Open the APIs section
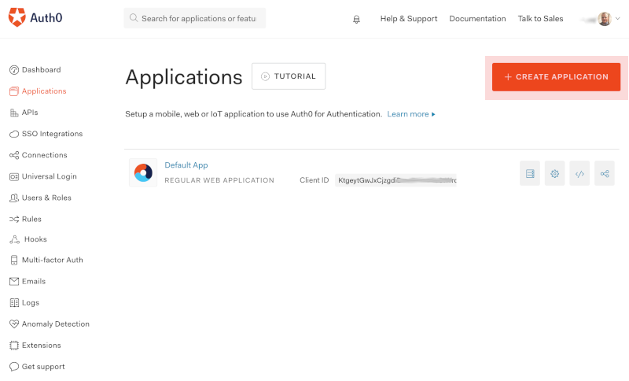The image size is (629, 381). pyautogui.click(x=30, y=113)
